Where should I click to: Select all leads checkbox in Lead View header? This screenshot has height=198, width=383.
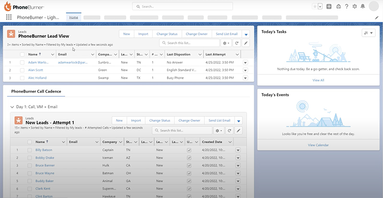(x=22, y=54)
